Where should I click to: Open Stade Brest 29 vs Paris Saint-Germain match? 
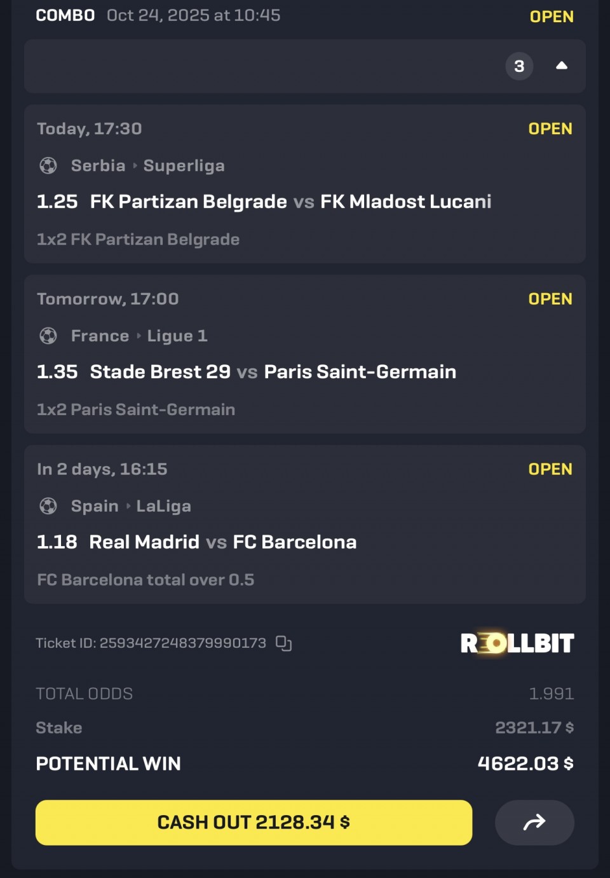pos(273,372)
